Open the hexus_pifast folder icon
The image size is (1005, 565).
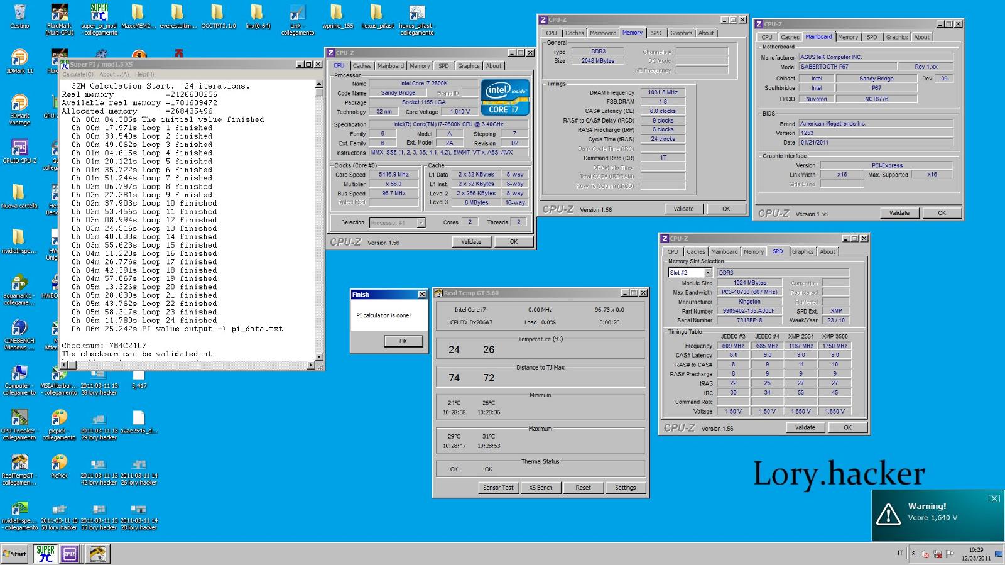point(377,16)
